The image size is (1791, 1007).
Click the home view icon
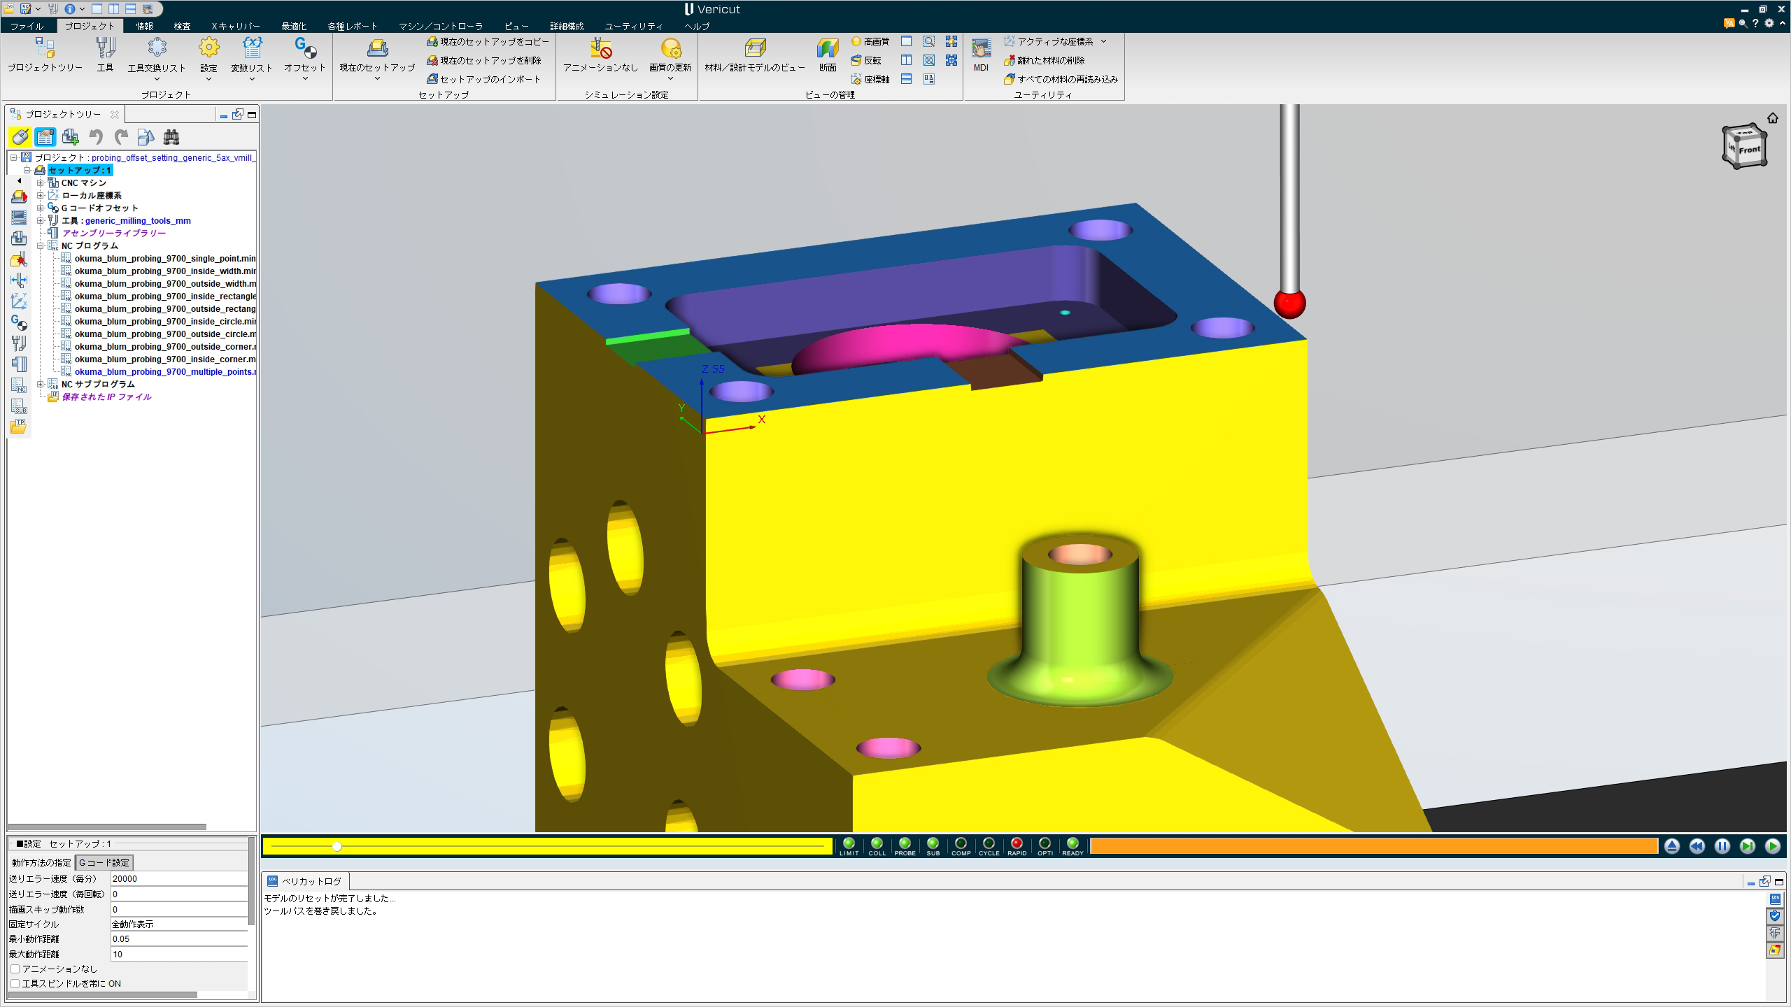click(1772, 118)
